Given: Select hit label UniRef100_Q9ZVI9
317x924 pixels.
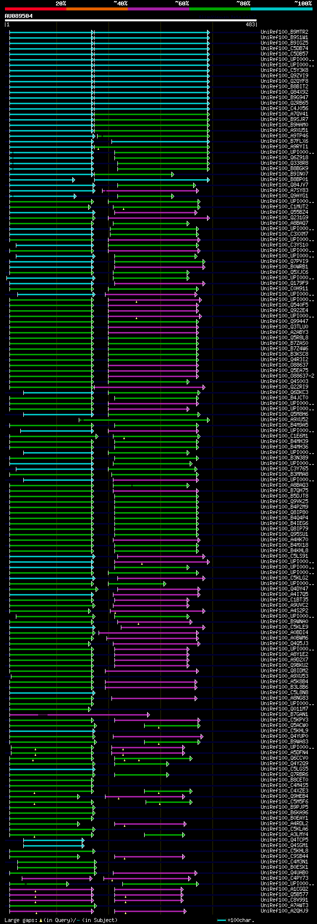Looking at the screenshot, I should tap(284, 76).
